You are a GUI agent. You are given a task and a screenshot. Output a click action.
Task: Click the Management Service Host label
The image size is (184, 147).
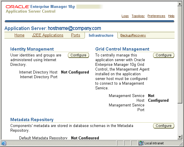tap(126, 98)
